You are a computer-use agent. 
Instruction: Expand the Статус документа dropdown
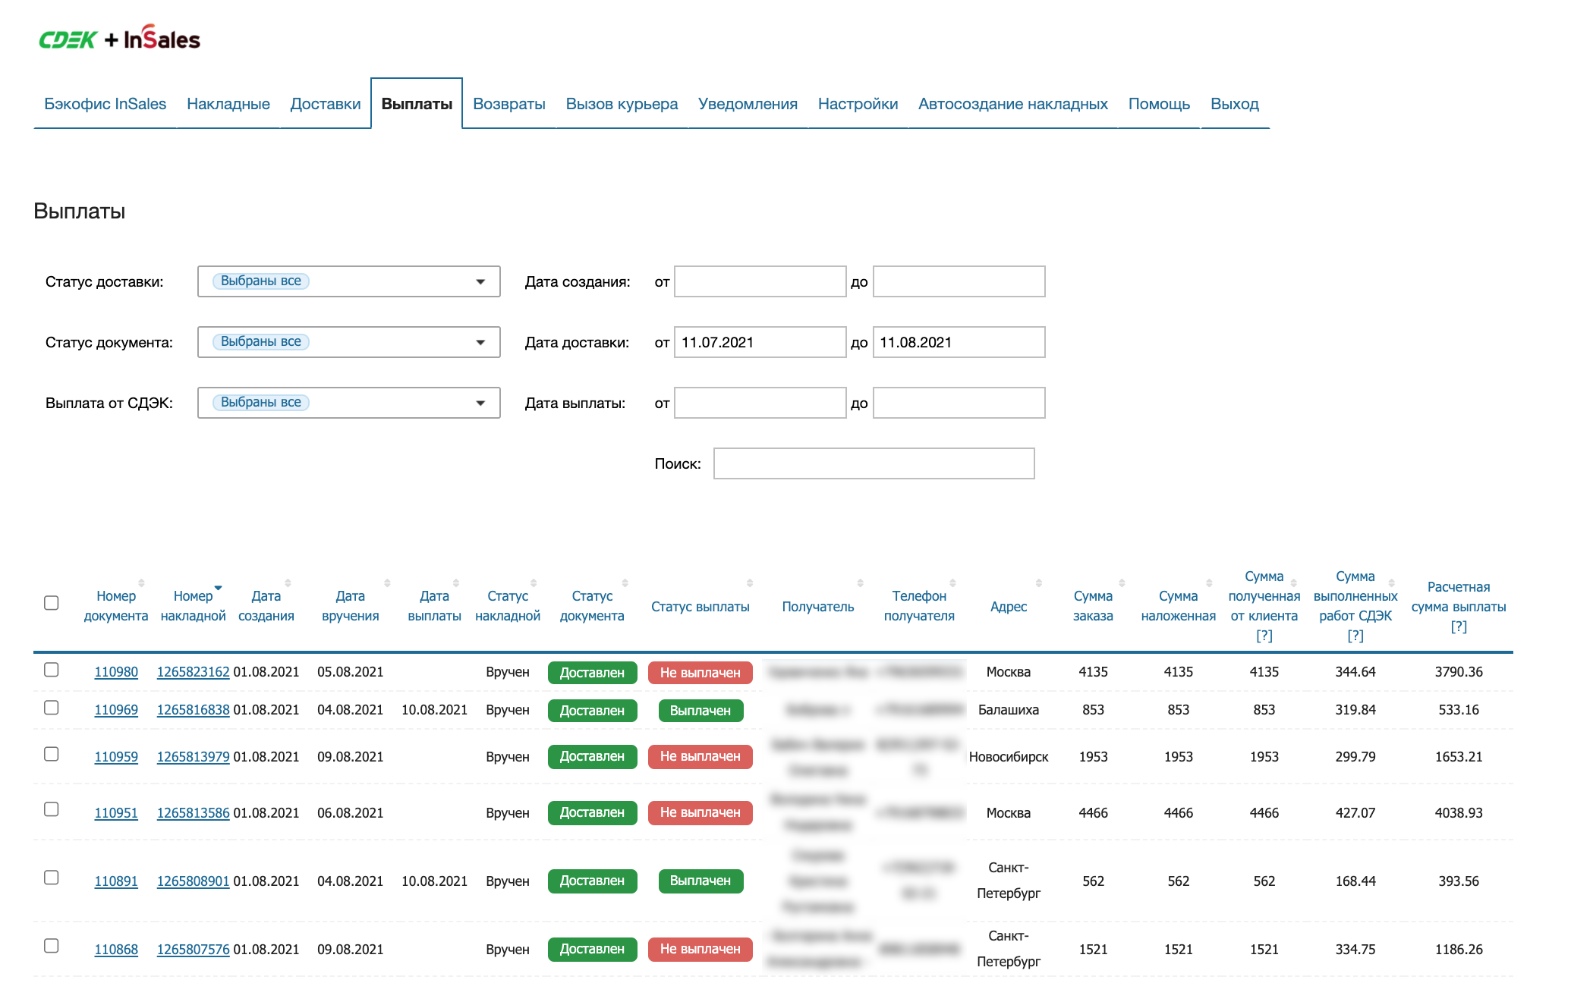(x=480, y=342)
